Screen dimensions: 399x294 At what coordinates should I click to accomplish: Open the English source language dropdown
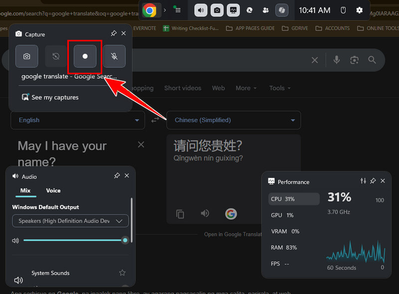tap(77, 120)
